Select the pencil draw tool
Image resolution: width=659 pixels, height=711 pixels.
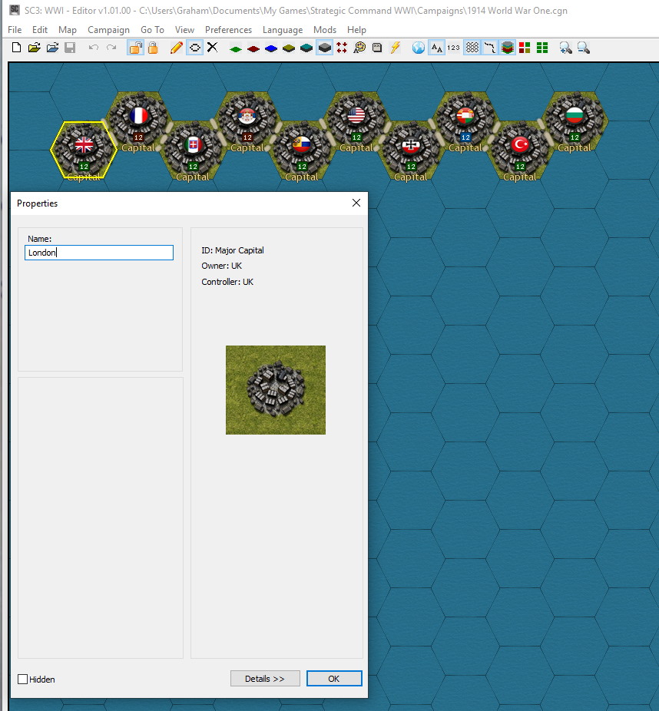[177, 48]
